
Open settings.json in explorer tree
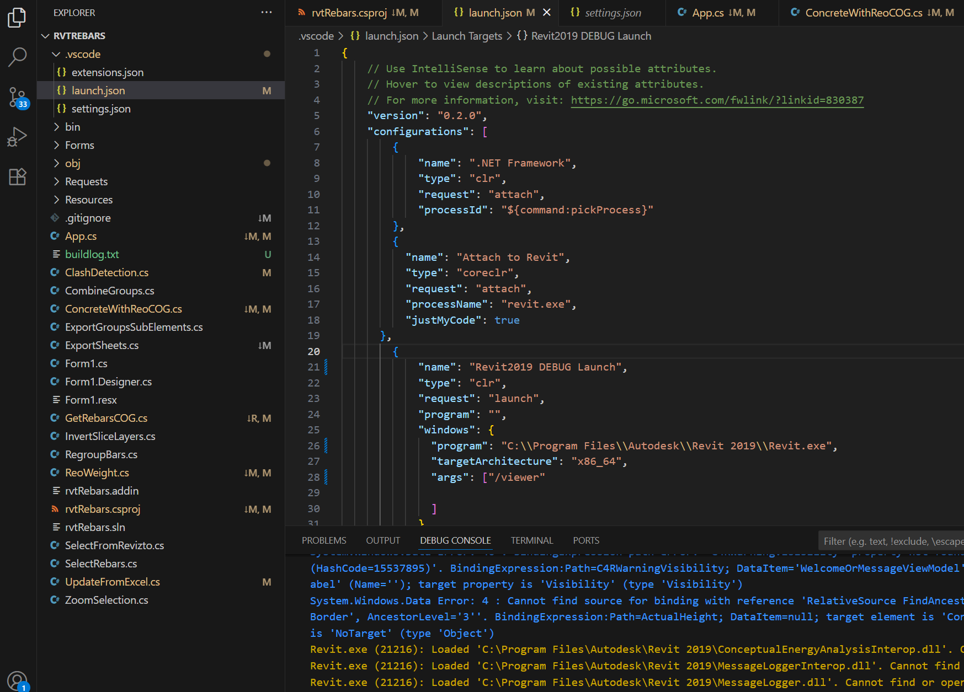[x=161, y=109]
